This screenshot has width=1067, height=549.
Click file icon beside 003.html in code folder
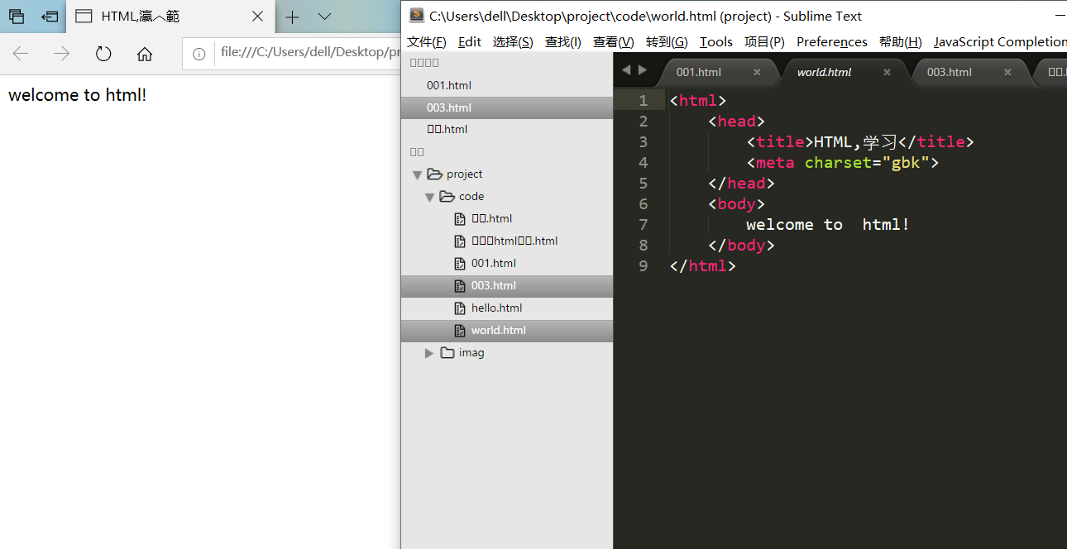pyautogui.click(x=461, y=286)
